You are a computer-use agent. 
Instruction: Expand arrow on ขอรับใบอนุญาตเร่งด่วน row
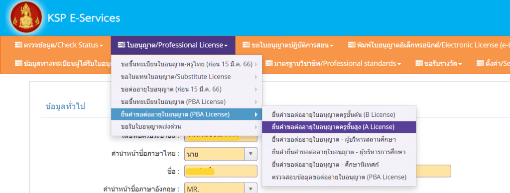(x=256, y=127)
